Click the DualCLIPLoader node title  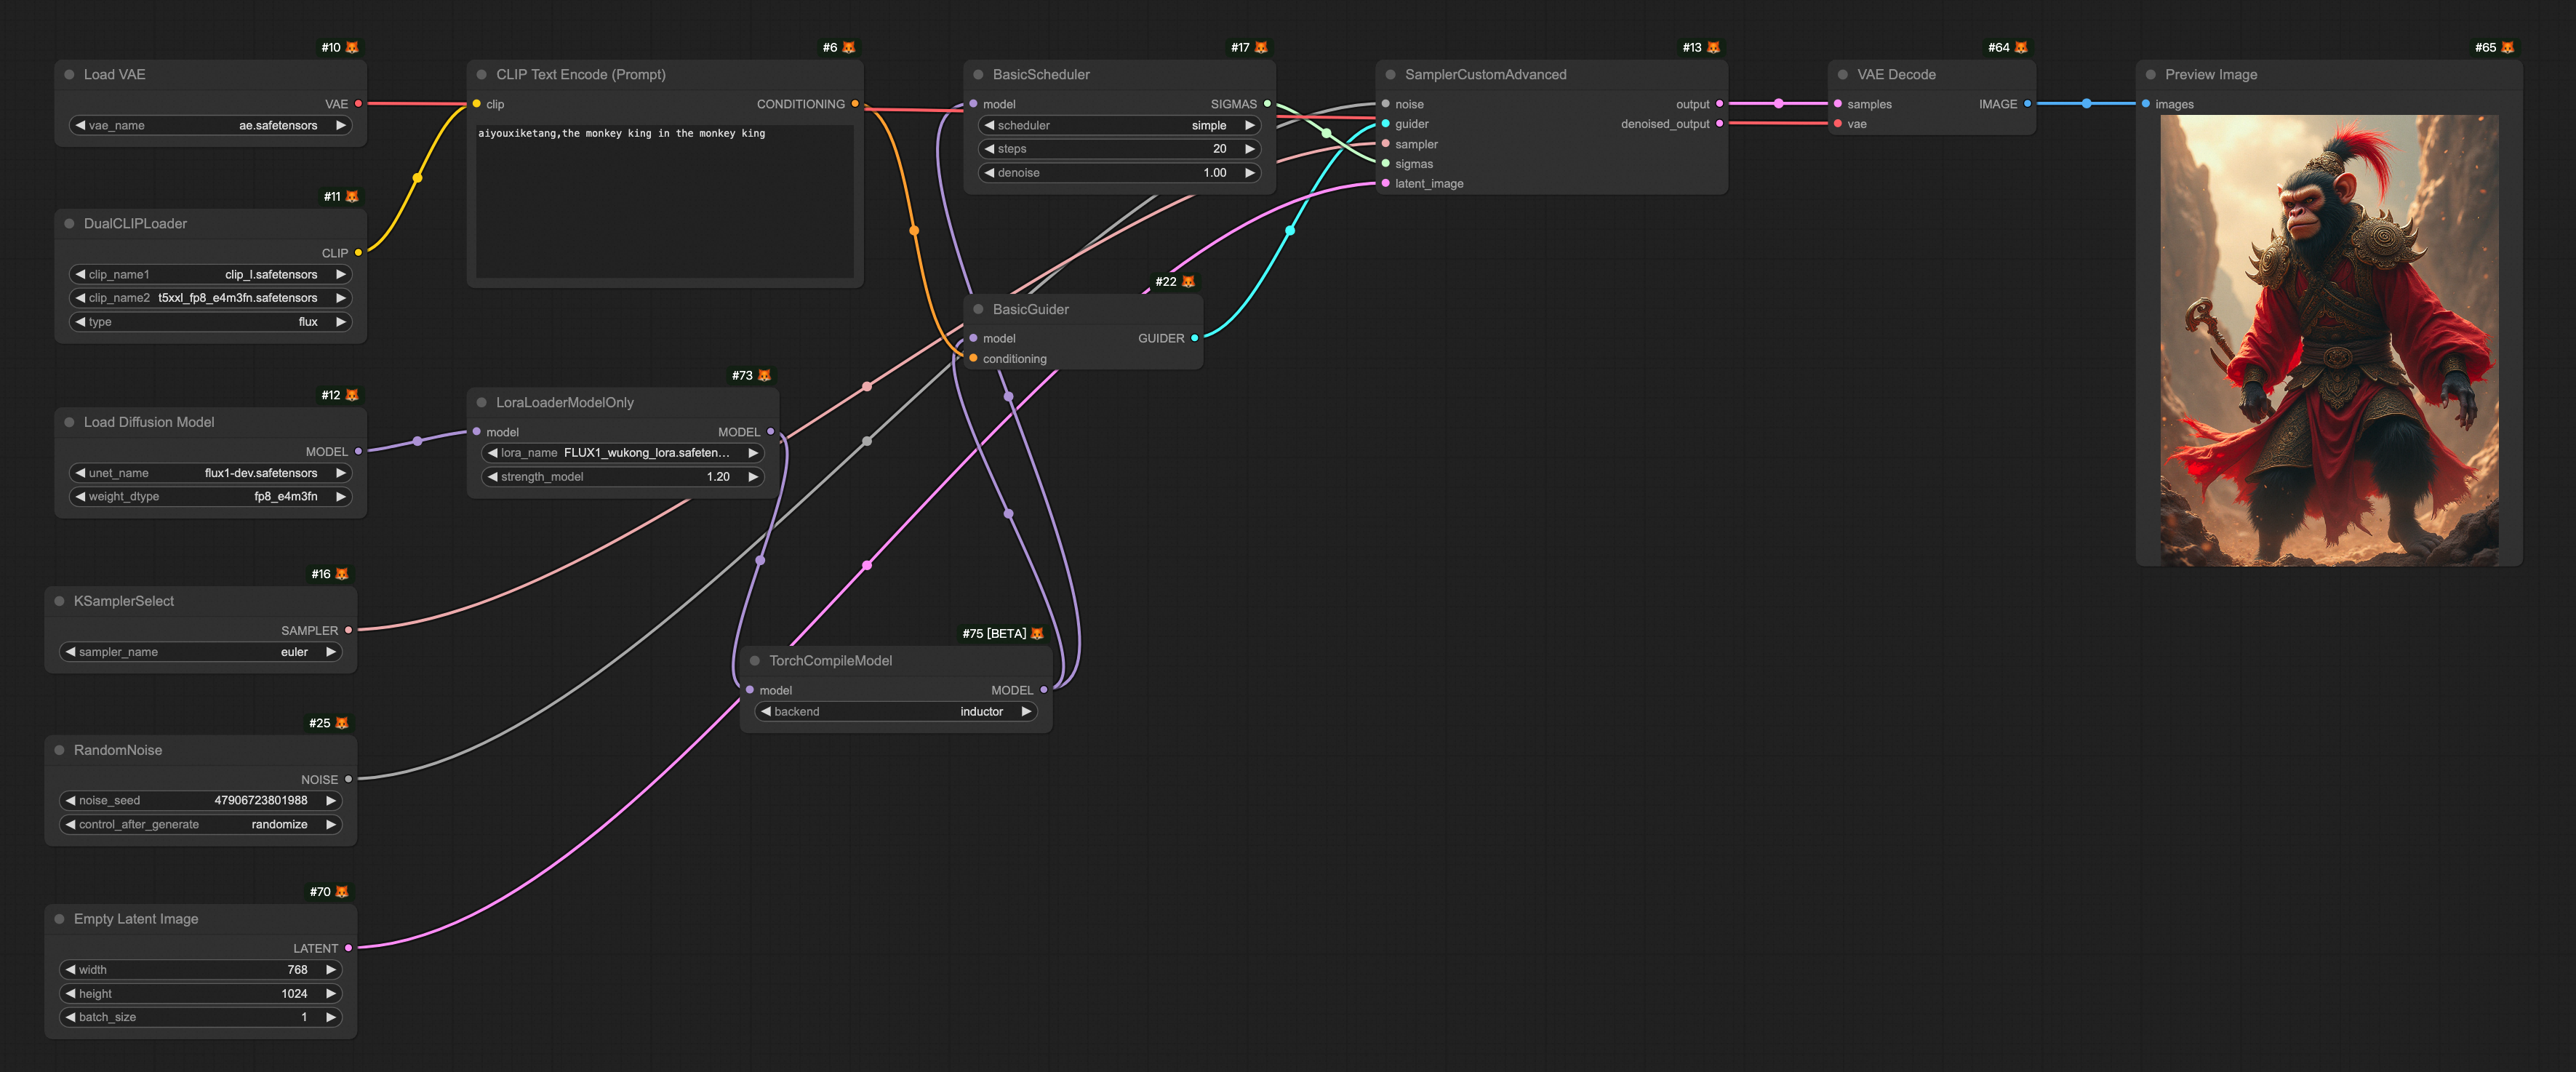135,224
